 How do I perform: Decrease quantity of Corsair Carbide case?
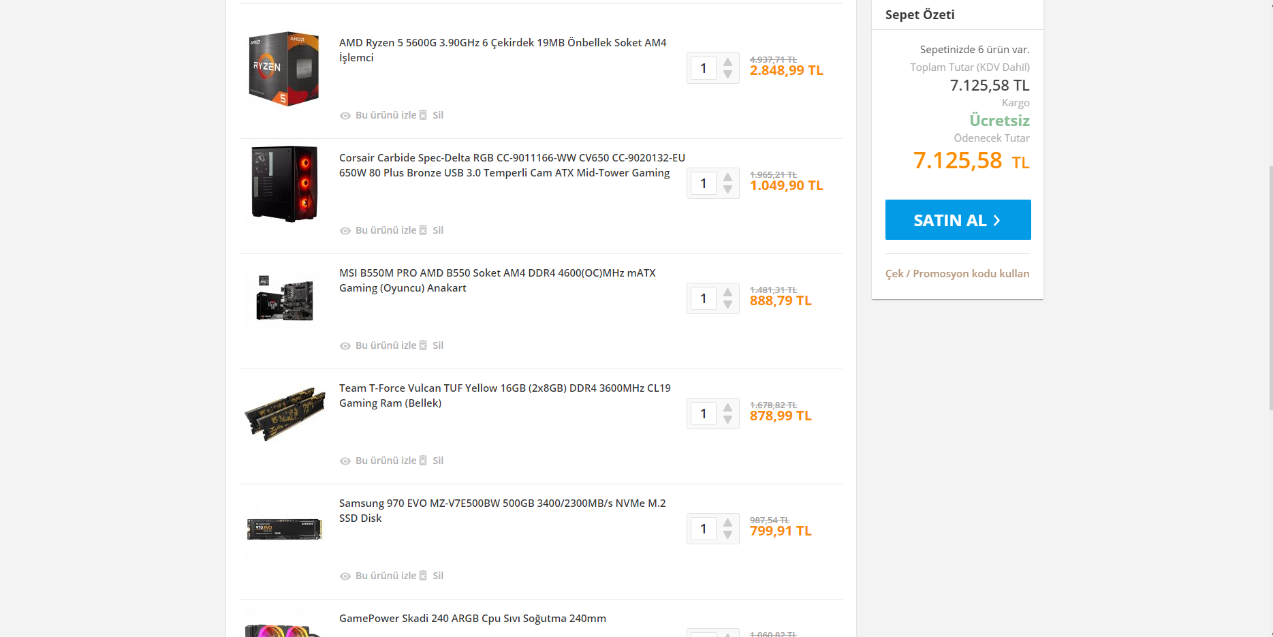(728, 189)
